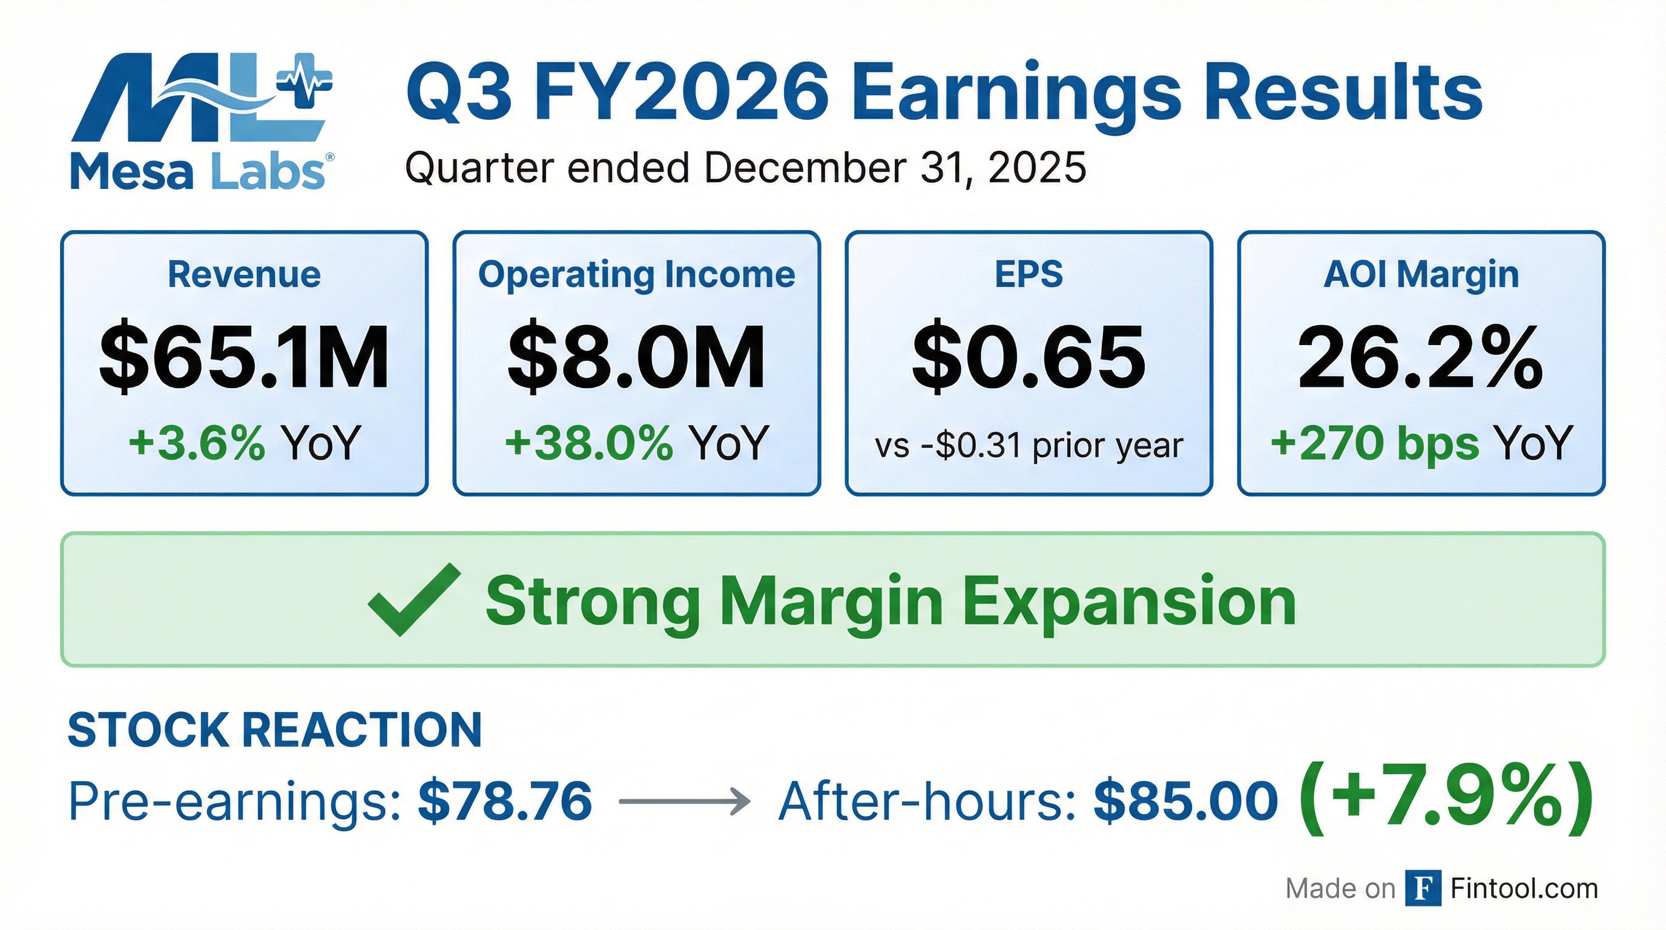Select the AOI Margin 26.2% card
This screenshot has height=930, width=1666.
[x=1421, y=363]
